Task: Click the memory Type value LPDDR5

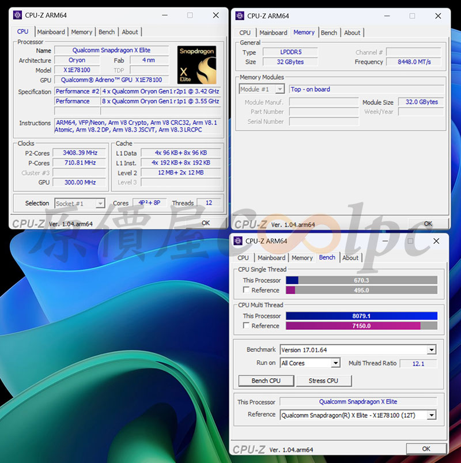Action: [x=290, y=52]
